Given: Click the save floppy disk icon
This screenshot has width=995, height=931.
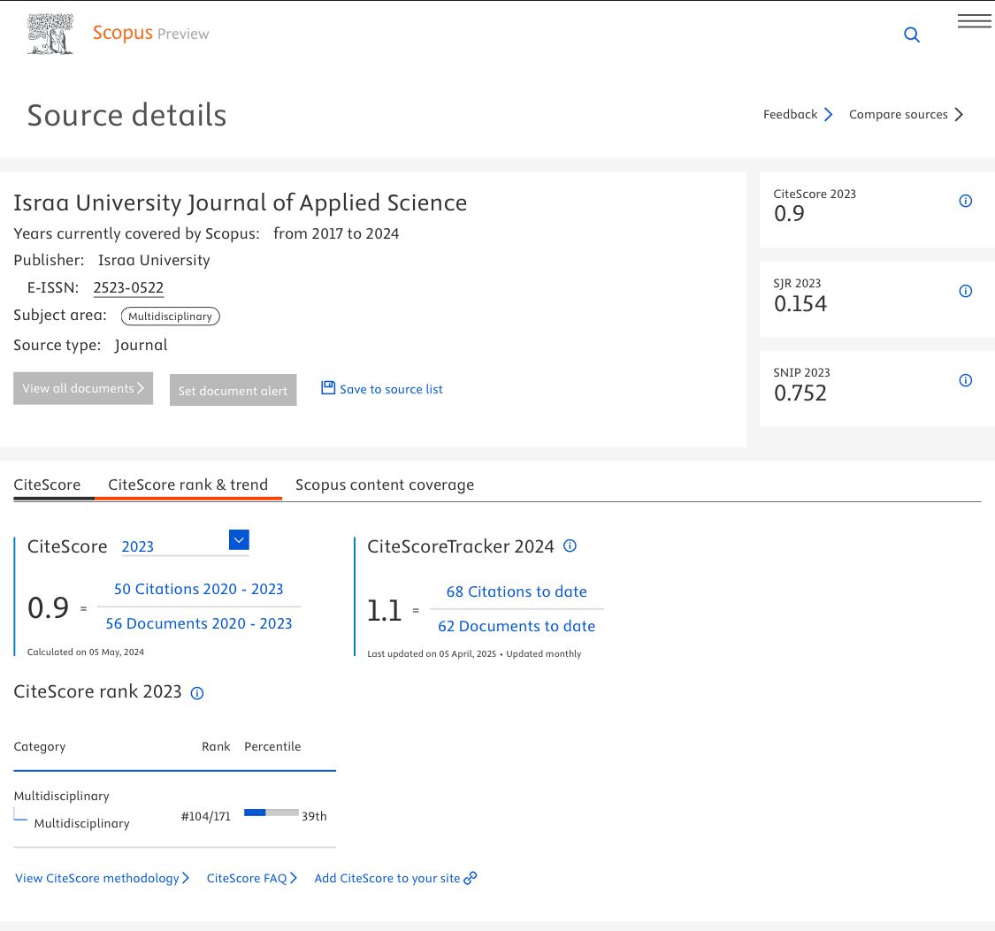Looking at the screenshot, I should coord(327,387).
